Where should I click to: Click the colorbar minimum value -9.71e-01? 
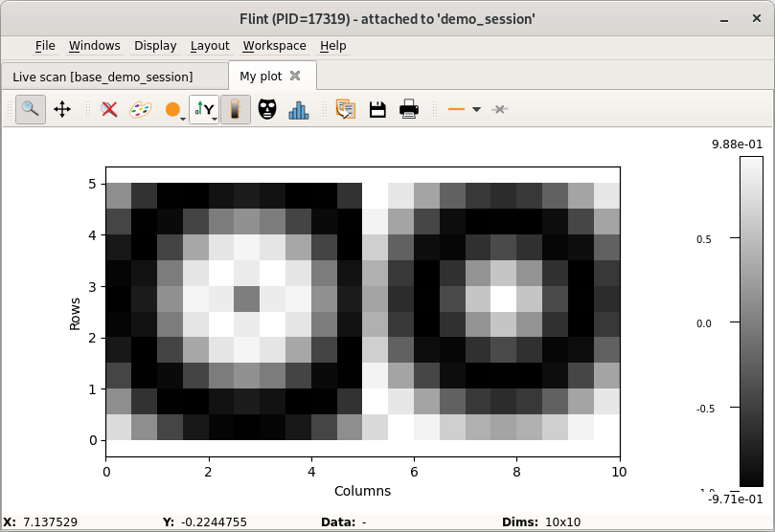click(735, 499)
